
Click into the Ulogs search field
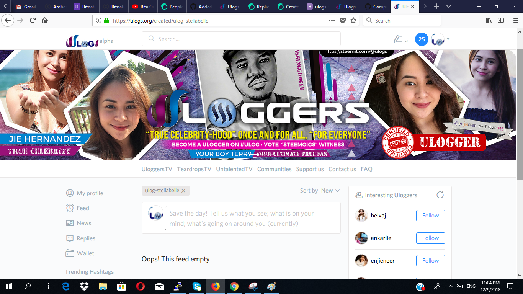tap(241, 39)
